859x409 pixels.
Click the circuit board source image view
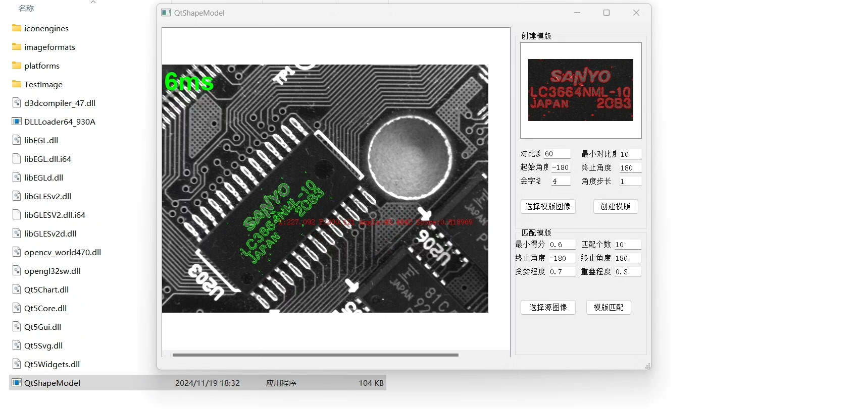325,189
